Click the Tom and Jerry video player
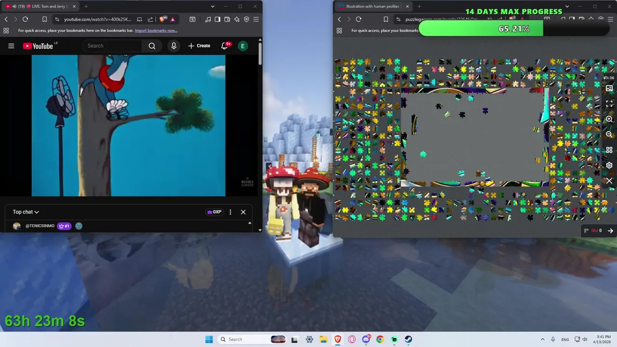 click(128, 125)
